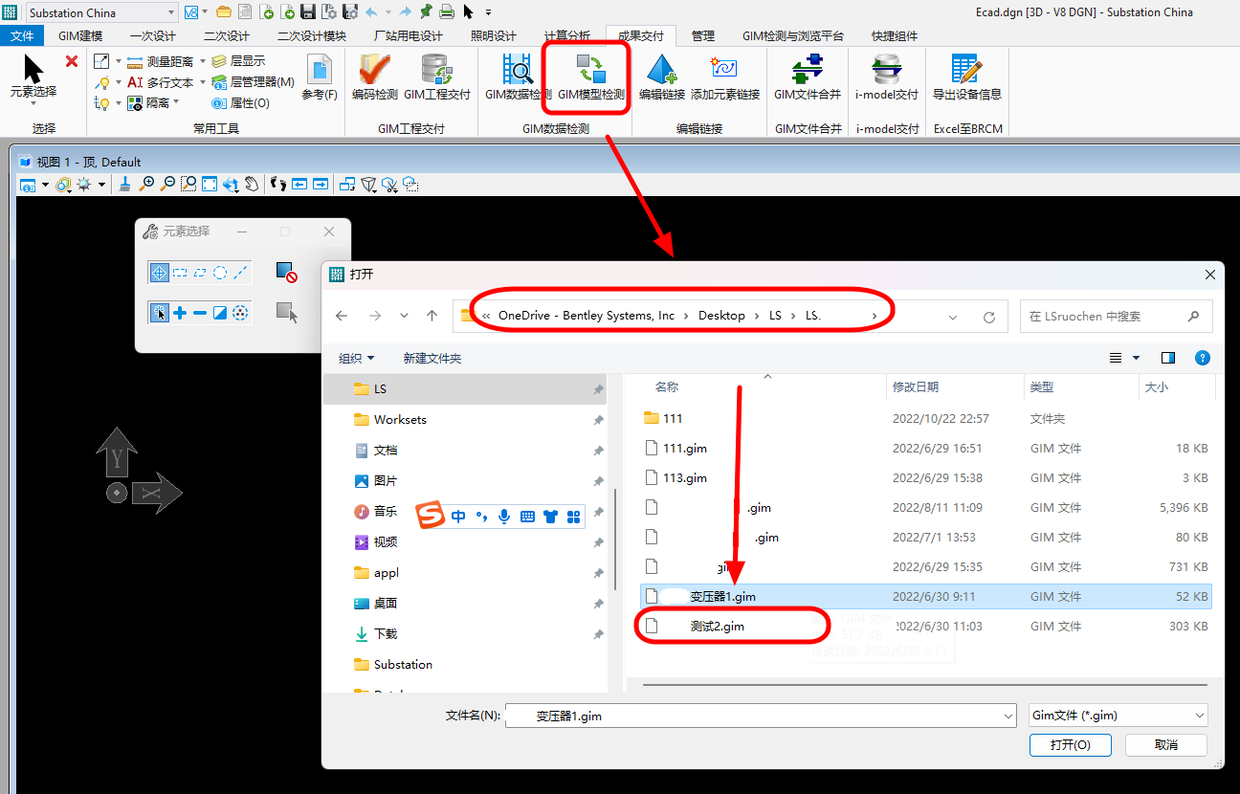Select the pan view hand icon

[x=252, y=184]
